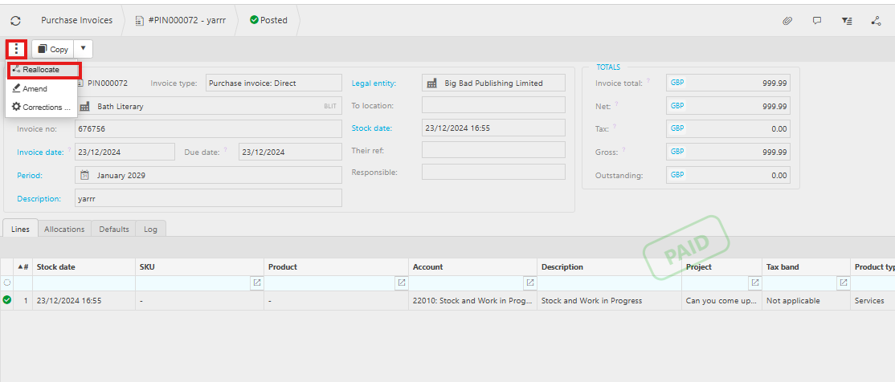This screenshot has width=895, height=382.
Task: Open the three-dot more actions menu
Action: [17, 49]
